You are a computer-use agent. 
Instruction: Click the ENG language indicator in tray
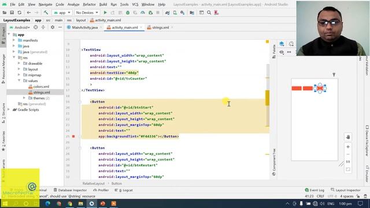click(x=331, y=203)
